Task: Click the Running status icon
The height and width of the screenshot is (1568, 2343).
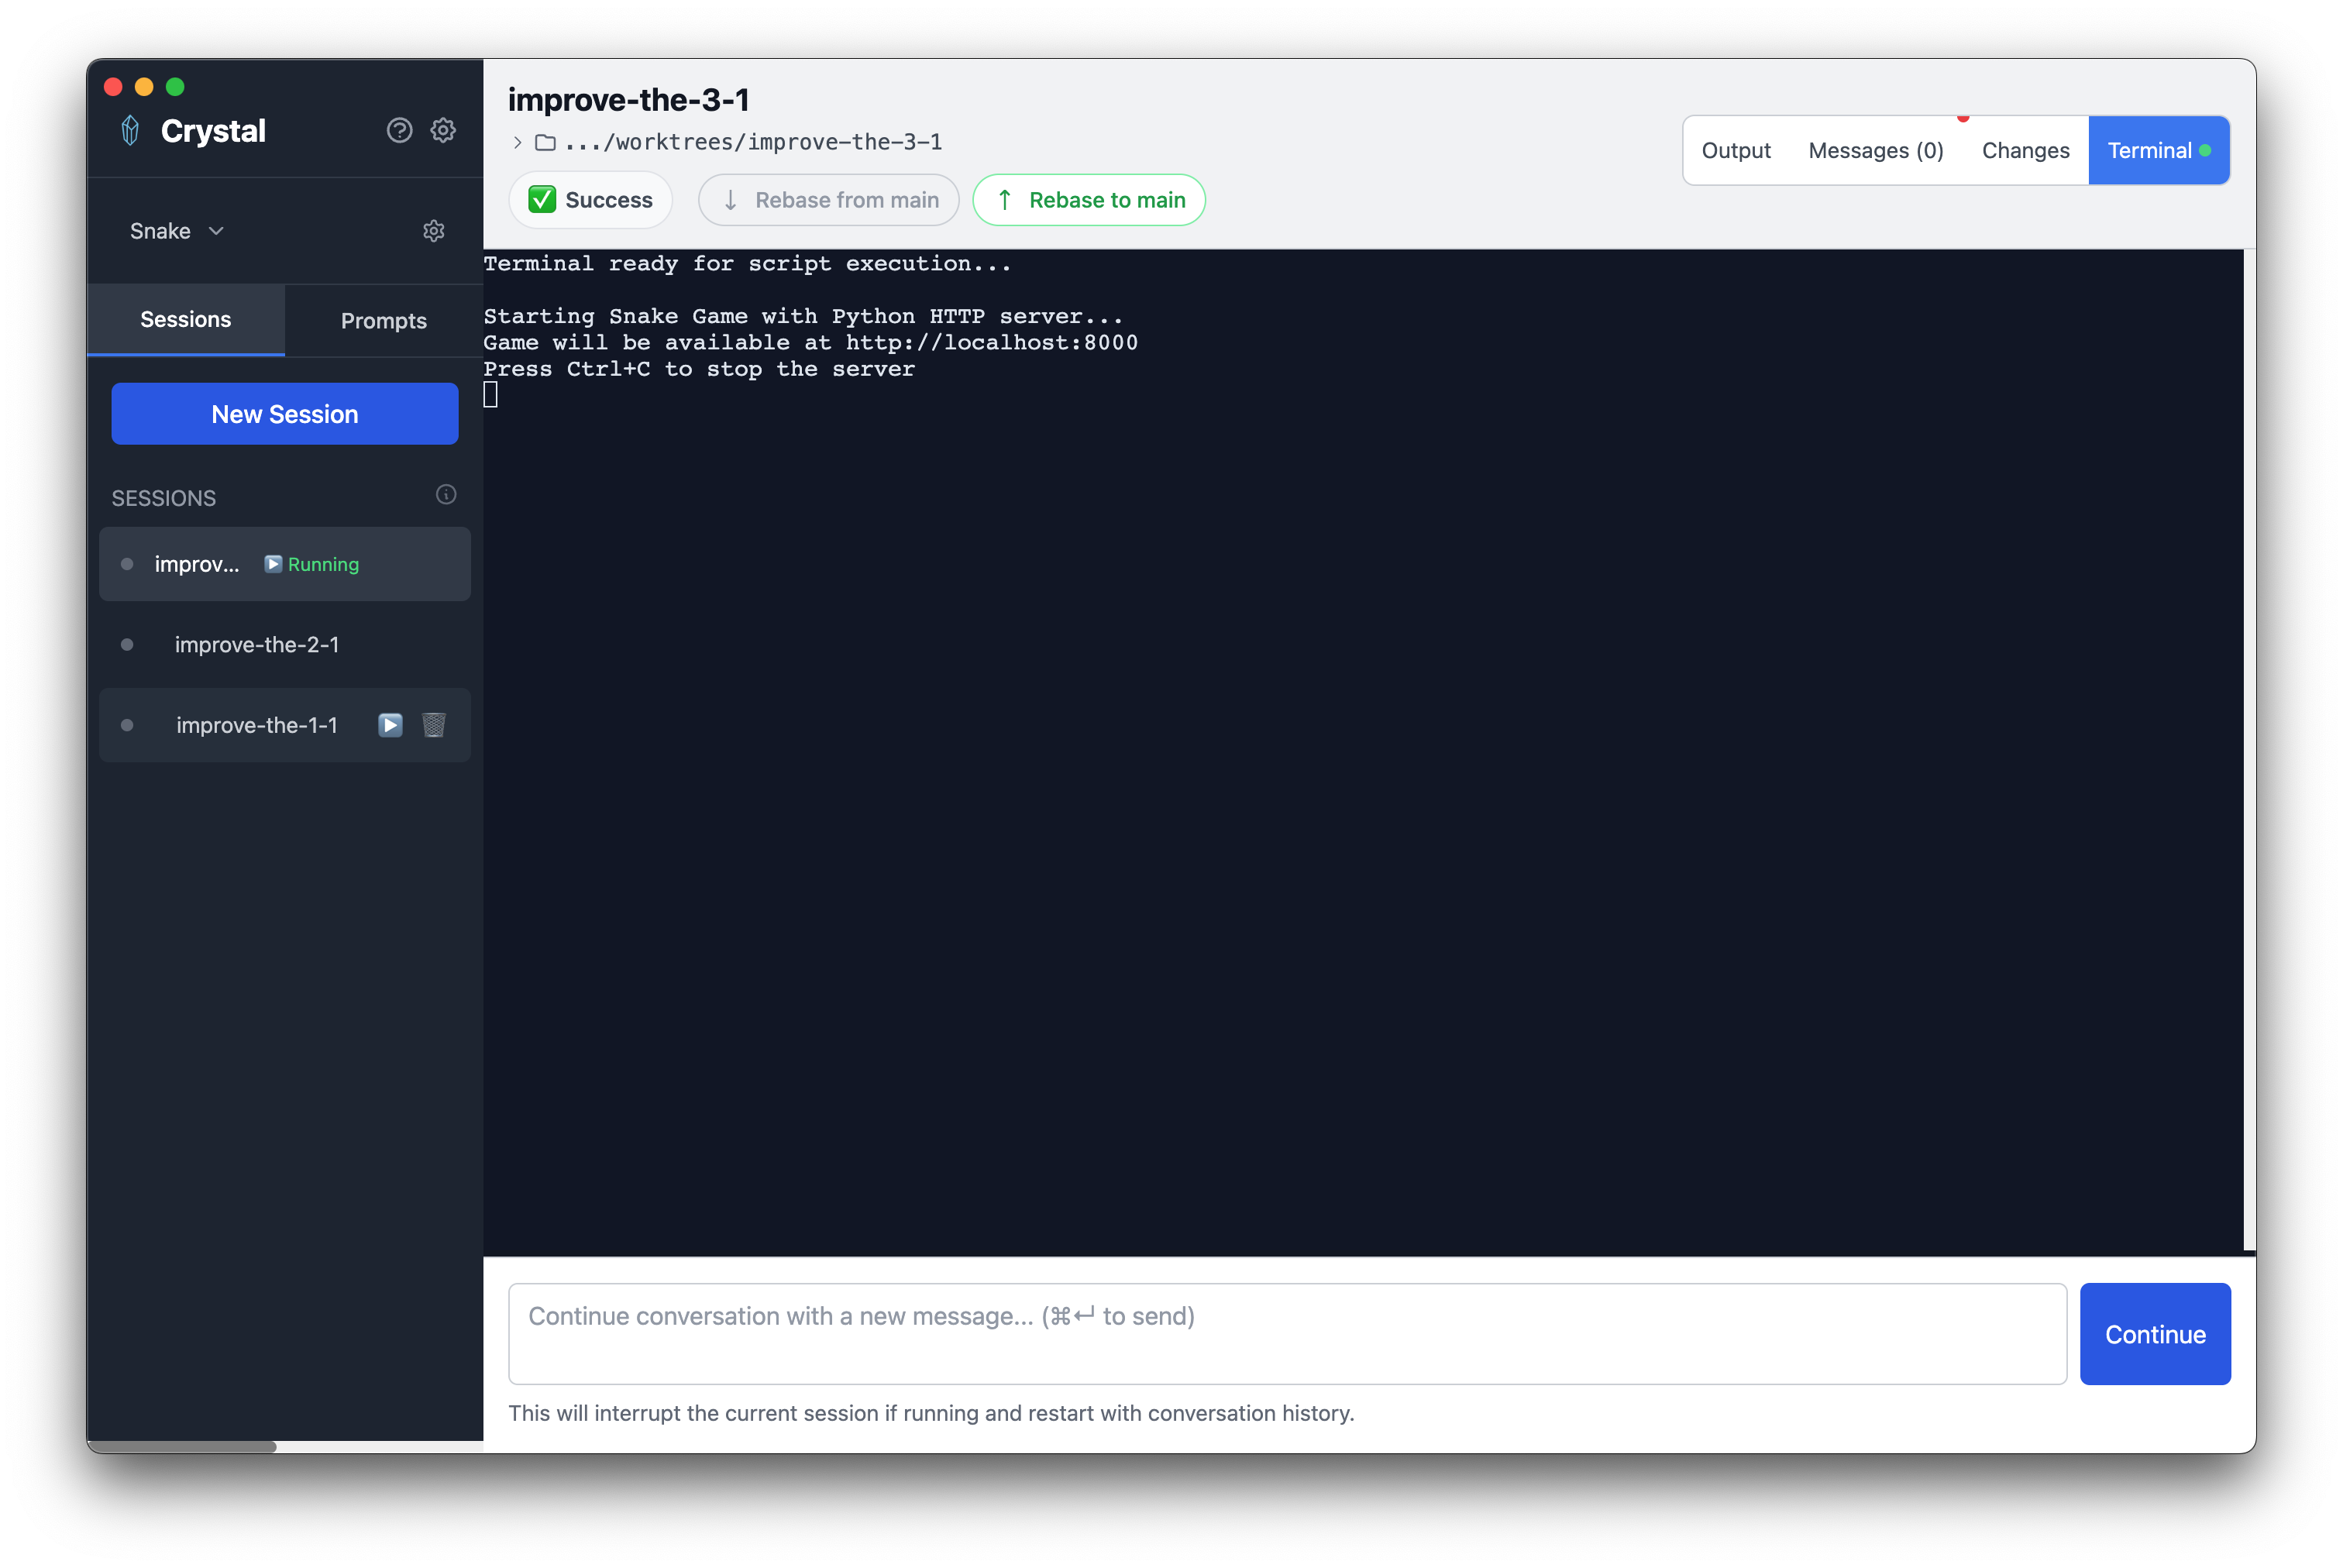Action: click(273, 564)
